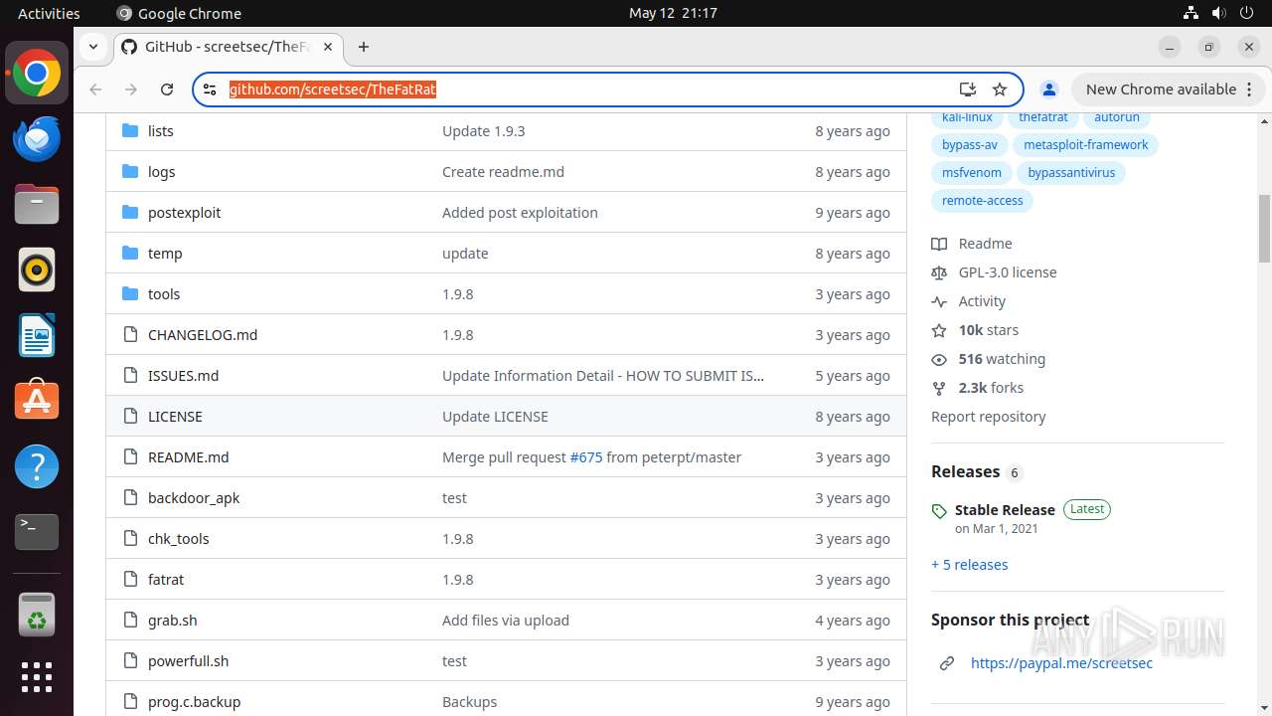The width and height of the screenshot is (1272, 716).
Task: Open the Stable Release link
Action: tap(1005, 510)
